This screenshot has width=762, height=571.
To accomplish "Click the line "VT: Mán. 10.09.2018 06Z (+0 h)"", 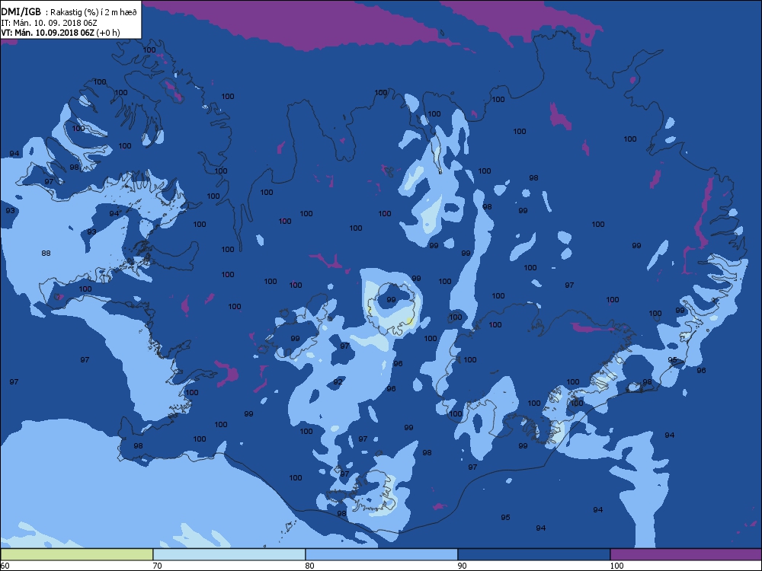I will [60, 33].
